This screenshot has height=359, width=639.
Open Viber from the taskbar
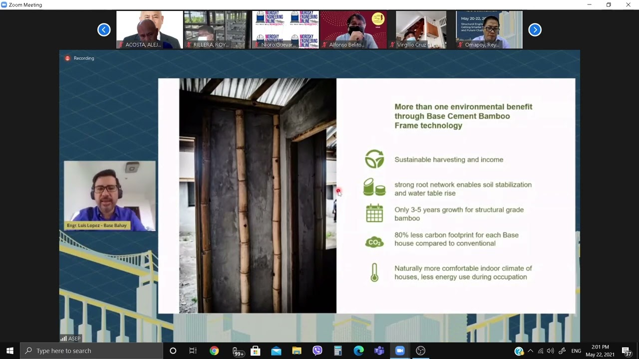tap(318, 351)
